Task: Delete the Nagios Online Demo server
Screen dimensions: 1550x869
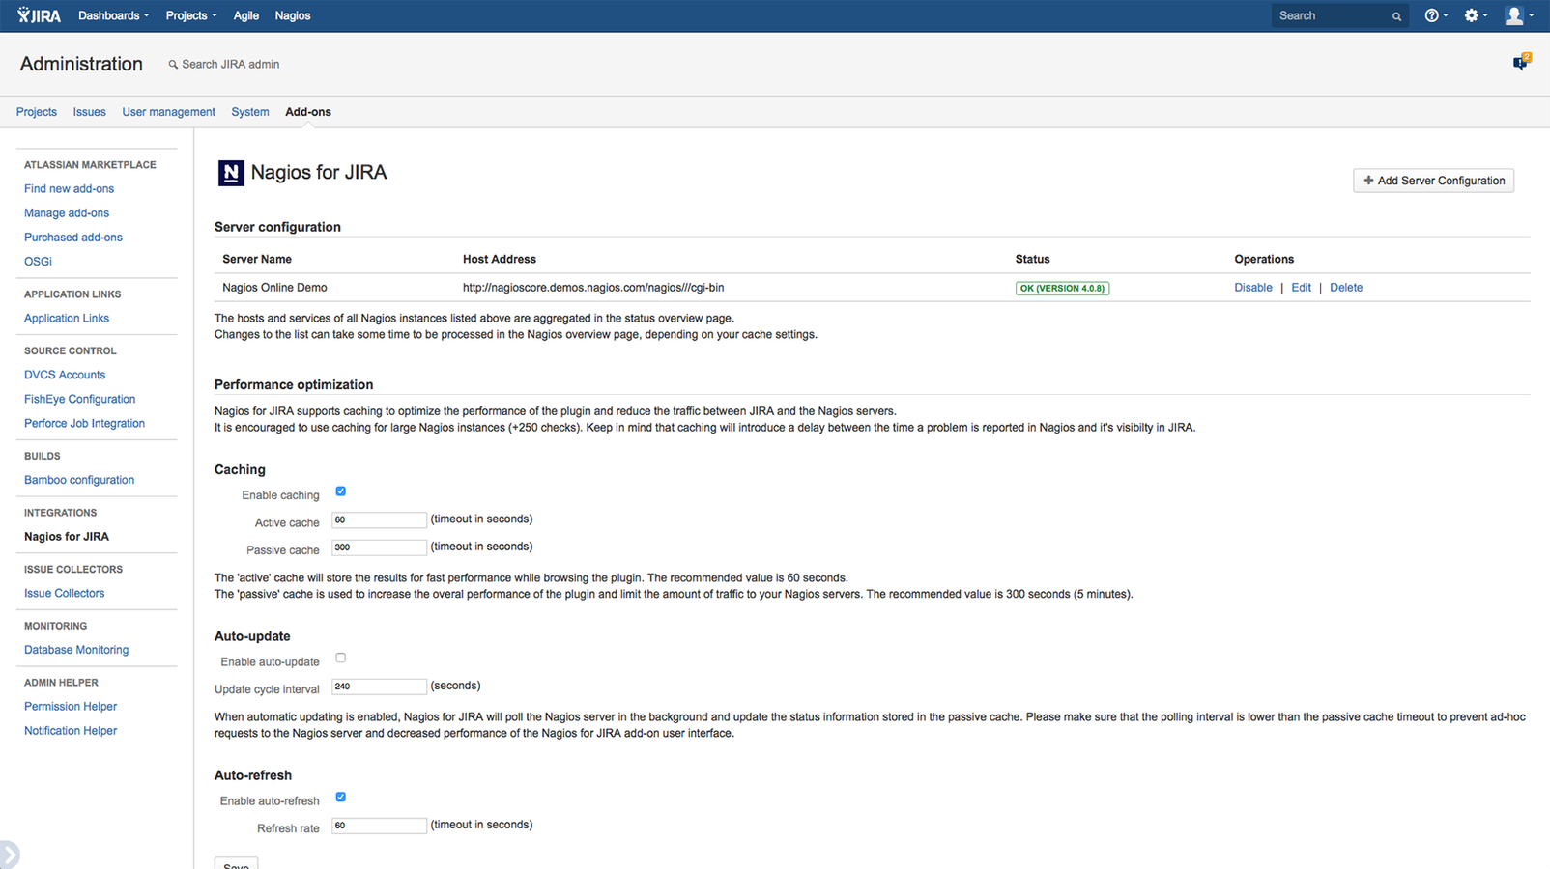Action: point(1346,288)
